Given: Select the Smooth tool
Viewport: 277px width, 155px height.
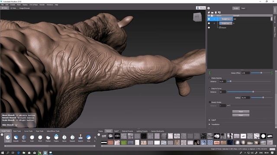Looking at the screenshot, I should coord(16,138).
